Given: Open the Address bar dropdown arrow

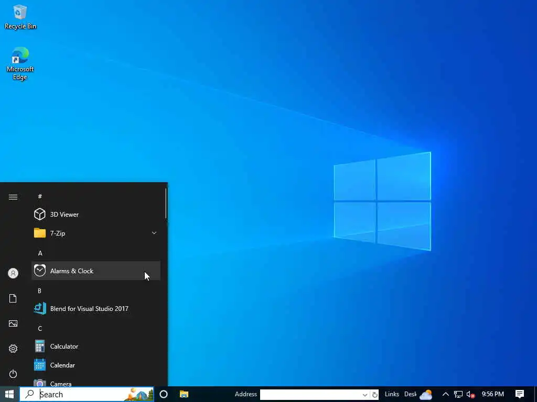Looking at the screenshot, I should [365, 395].
